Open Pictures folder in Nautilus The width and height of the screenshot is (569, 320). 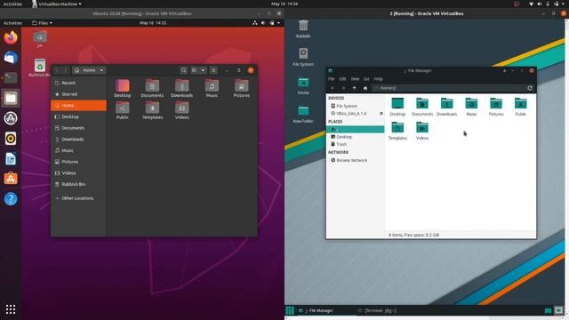[241, 89]
